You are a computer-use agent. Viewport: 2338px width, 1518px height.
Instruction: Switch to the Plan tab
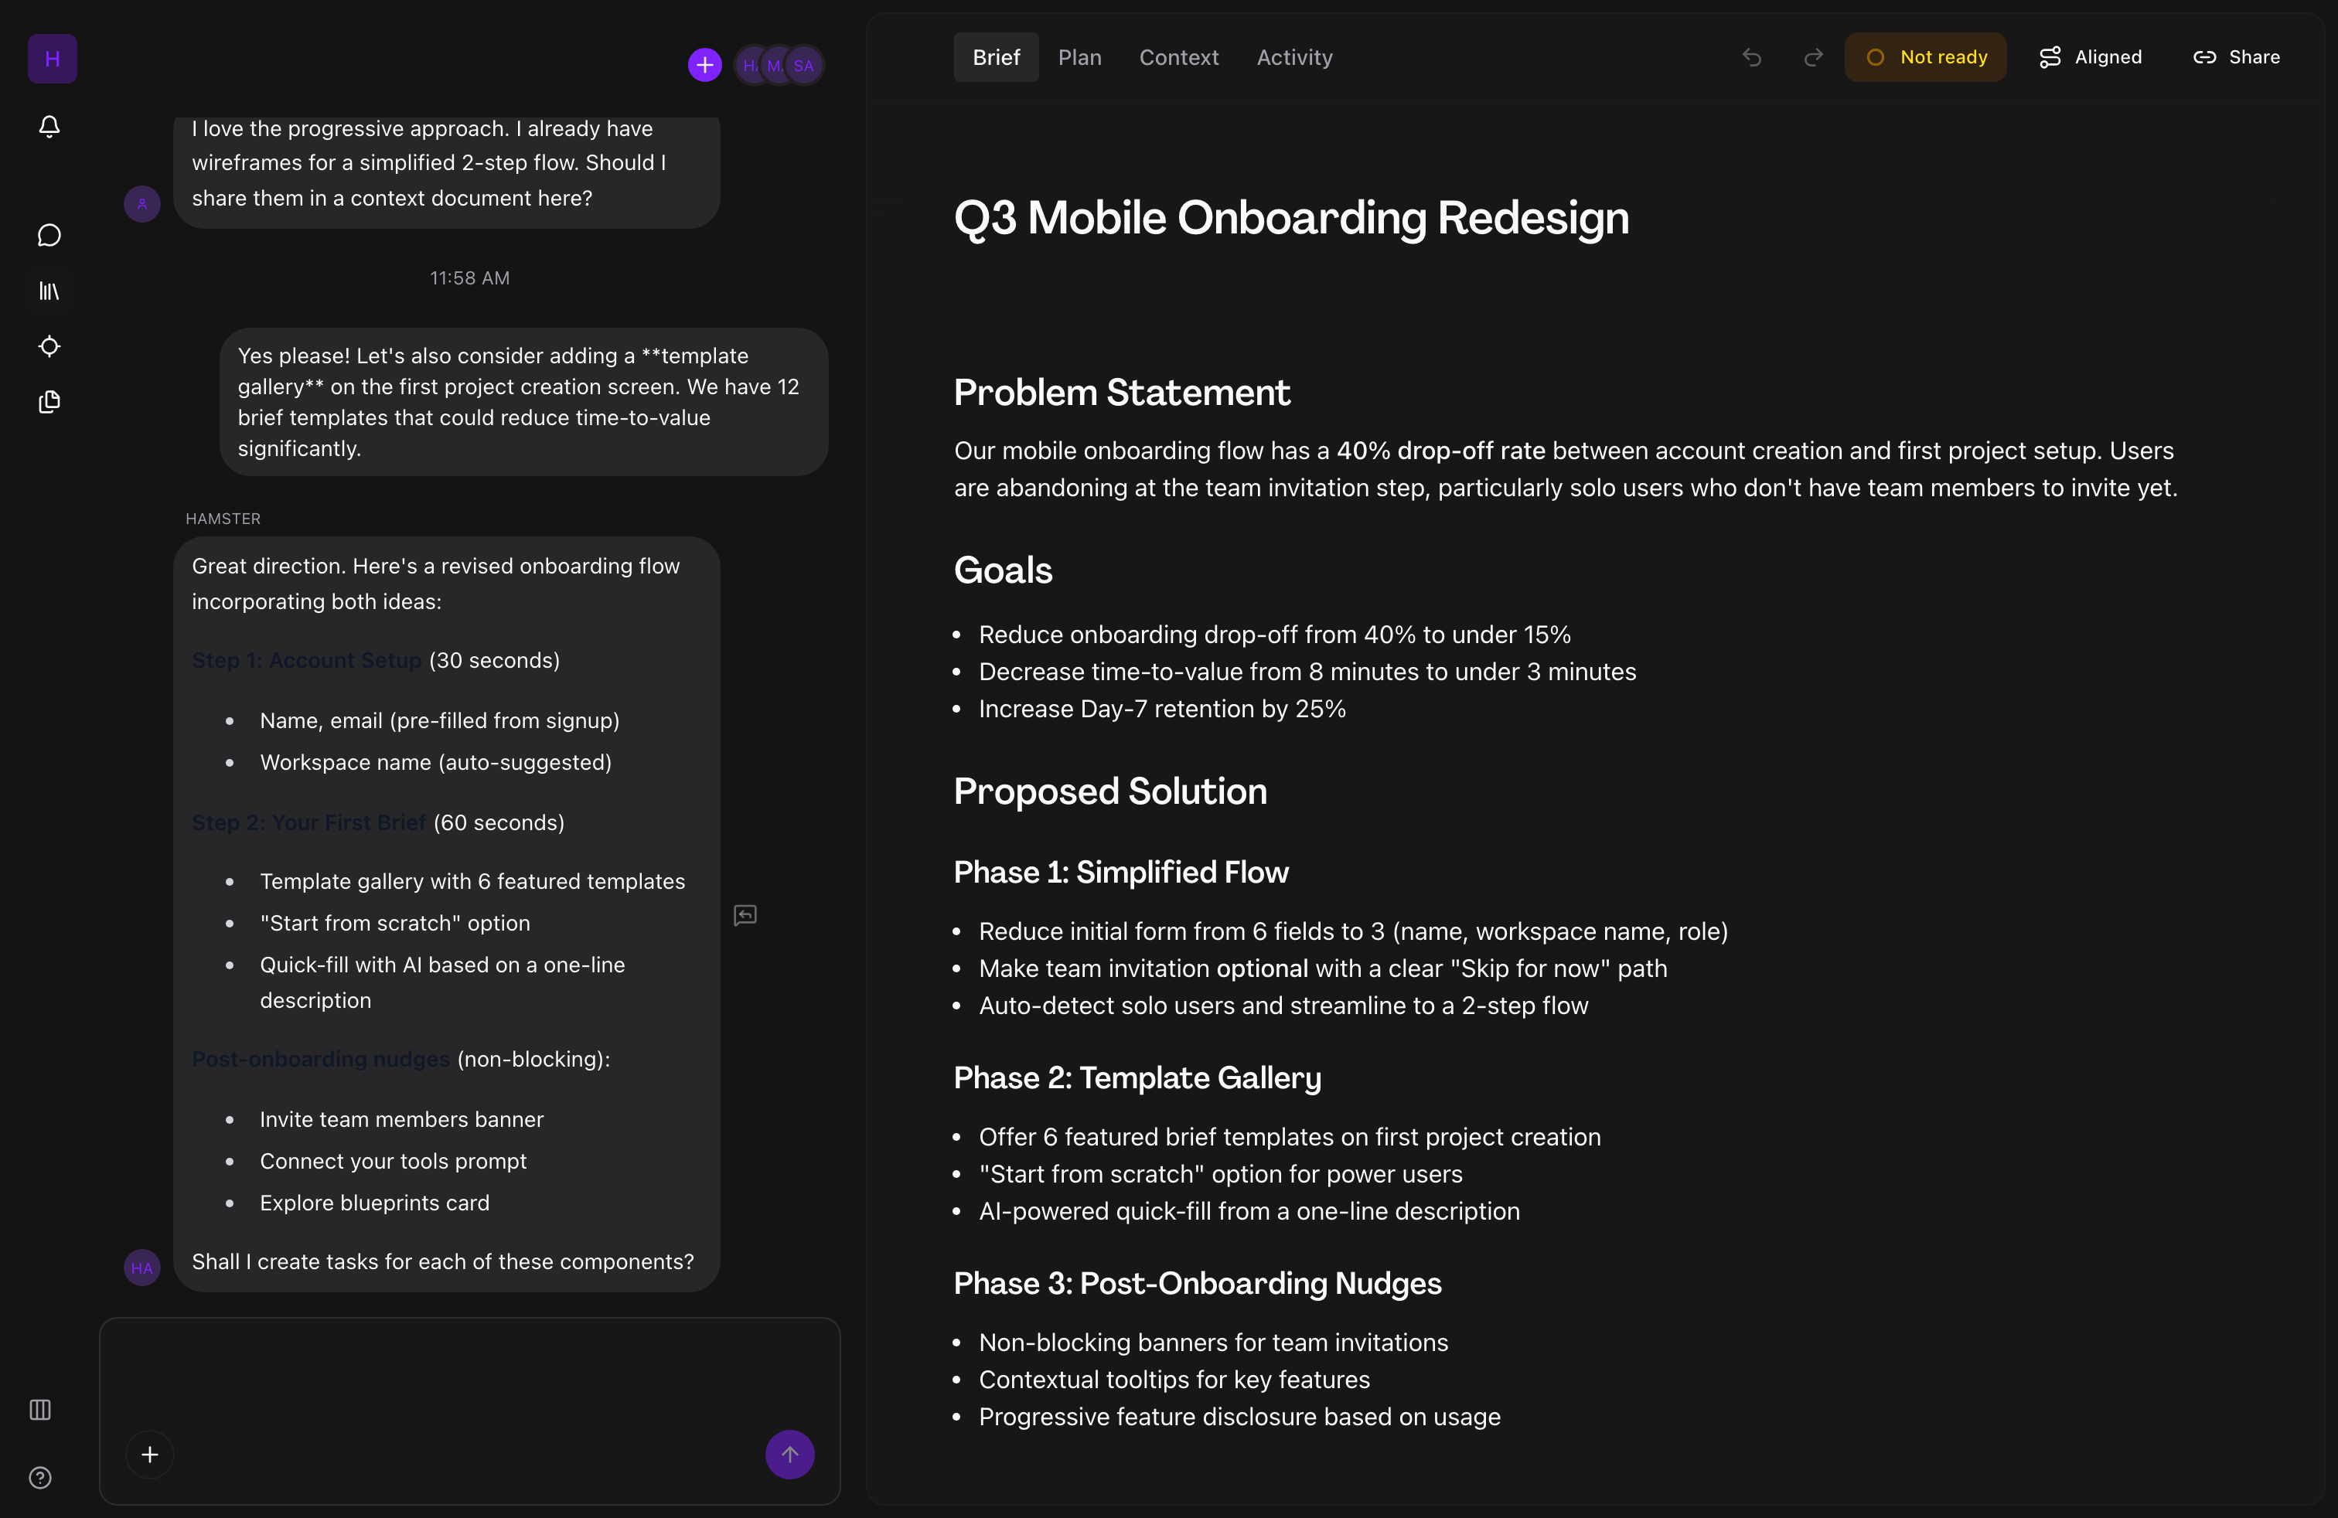(1081, 57)
